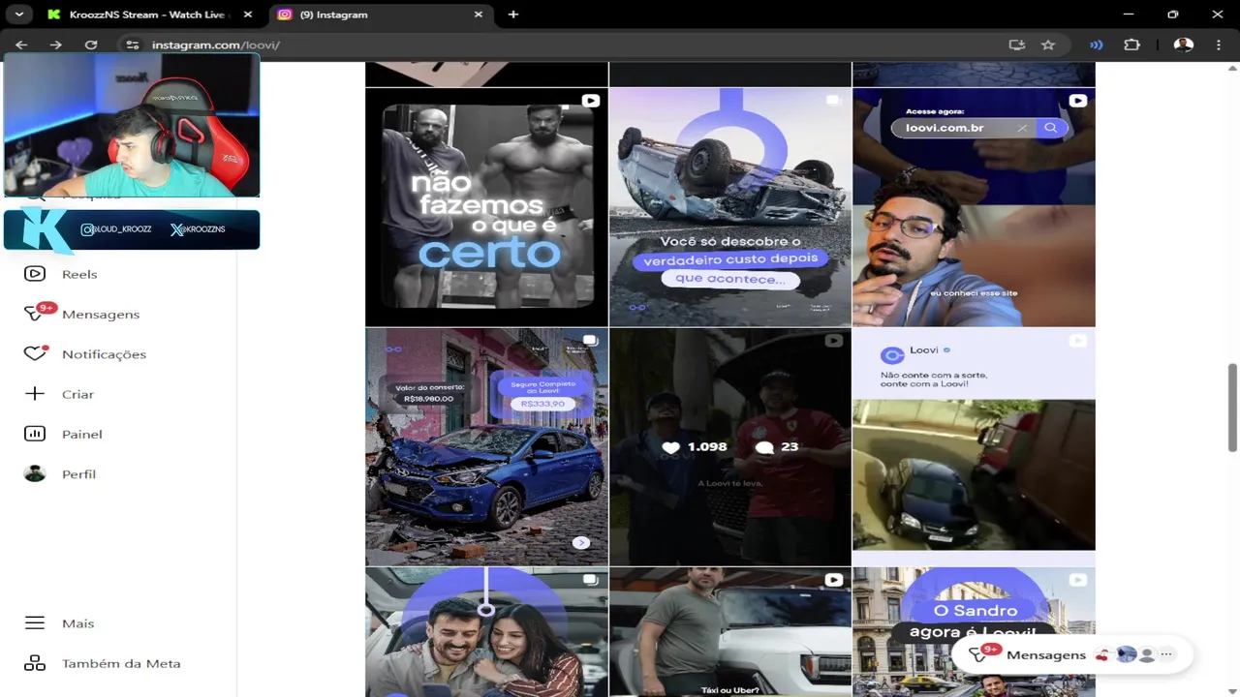Switch to KroozzNS Stream tab

click(150, 15)
